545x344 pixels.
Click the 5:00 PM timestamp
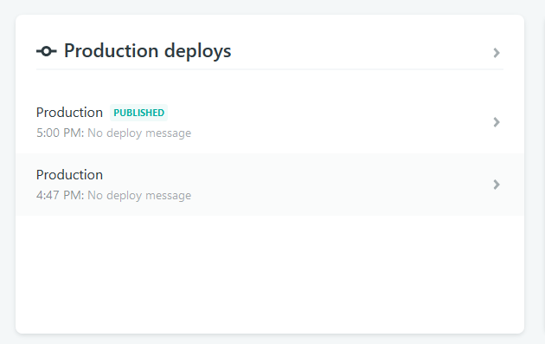coord(61,133)
